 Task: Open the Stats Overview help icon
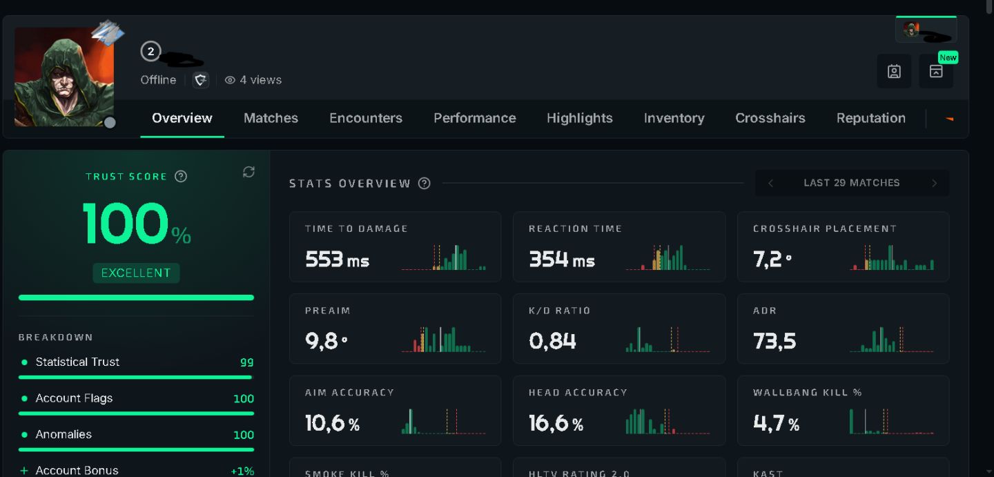[x=425, y=184]
